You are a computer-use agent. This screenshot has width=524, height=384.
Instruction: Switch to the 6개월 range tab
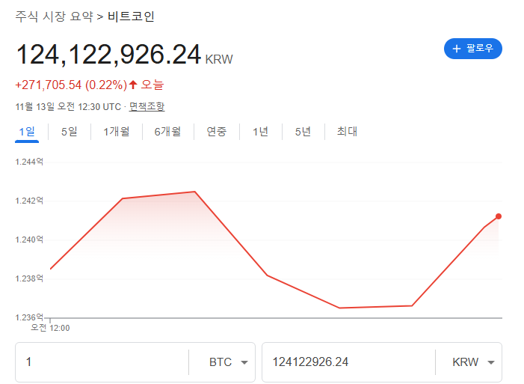167,132
